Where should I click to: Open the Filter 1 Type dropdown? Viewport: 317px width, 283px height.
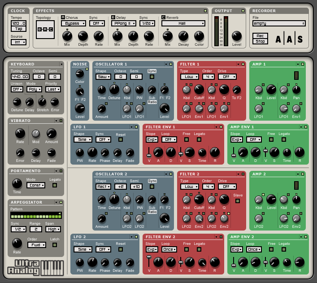coord(189,77)
